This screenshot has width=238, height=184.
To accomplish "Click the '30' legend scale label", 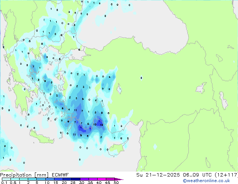I will pyautogui.click(x=81, y=182).
